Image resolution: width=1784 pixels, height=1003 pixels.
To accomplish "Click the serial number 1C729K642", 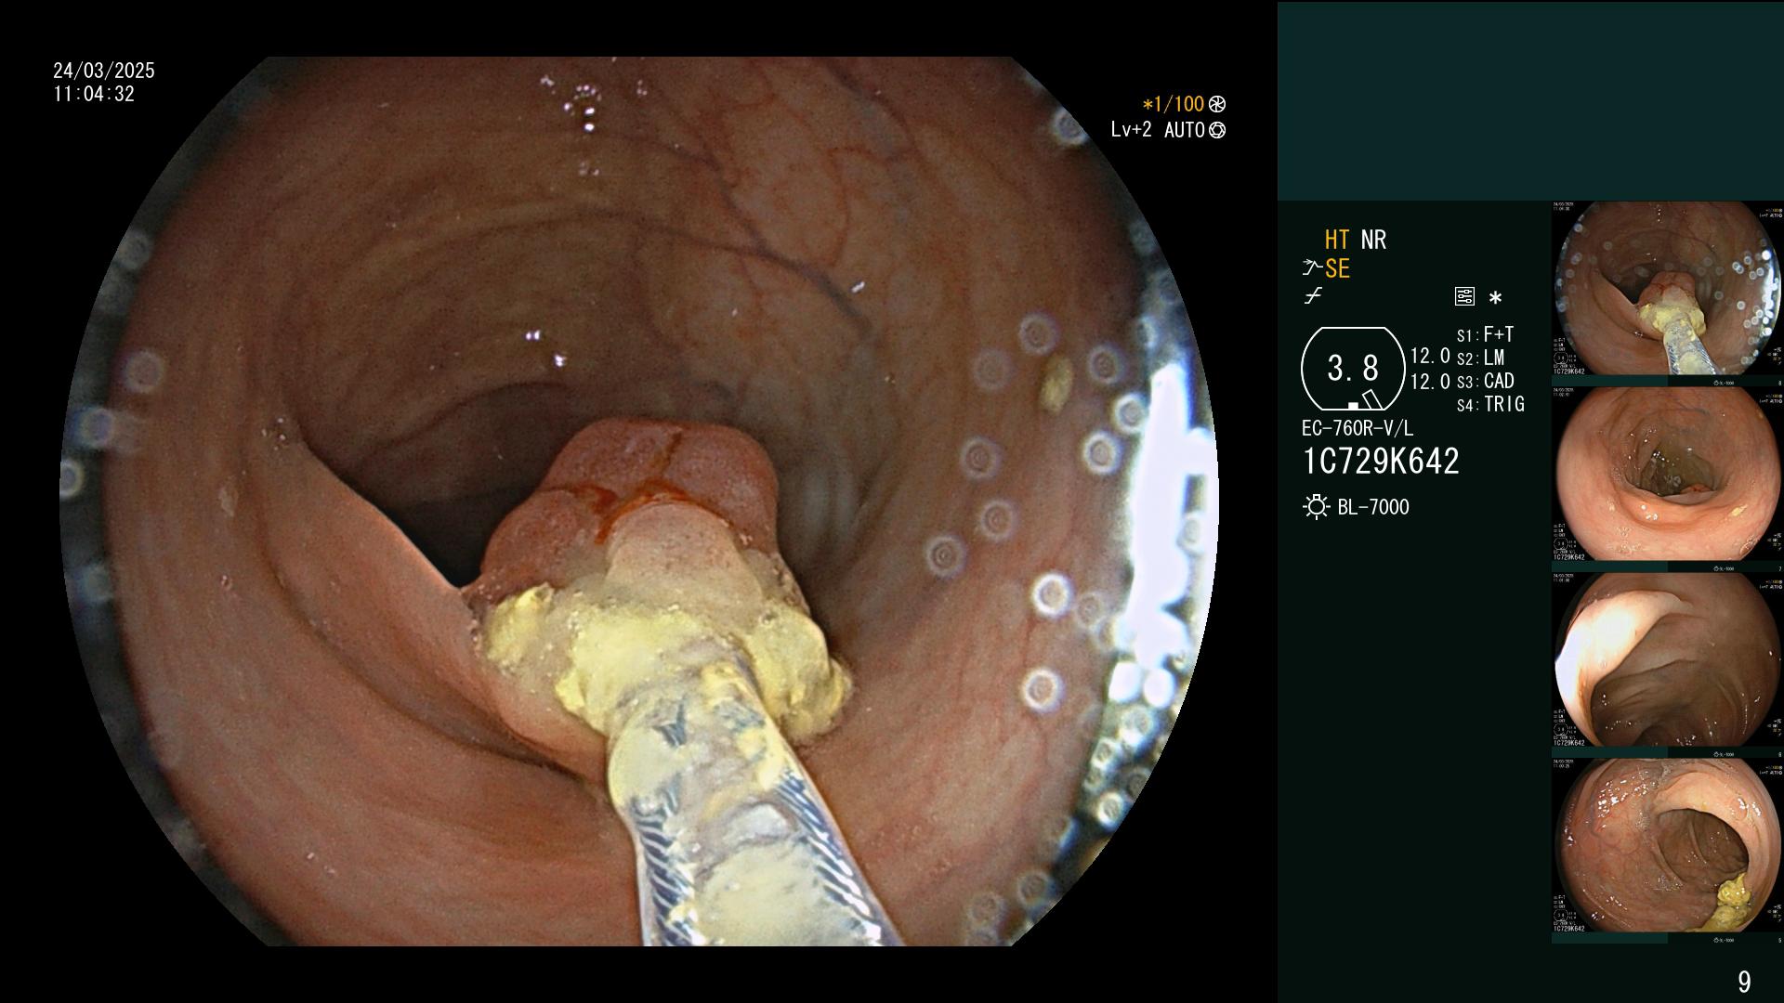I will 1381,462.
